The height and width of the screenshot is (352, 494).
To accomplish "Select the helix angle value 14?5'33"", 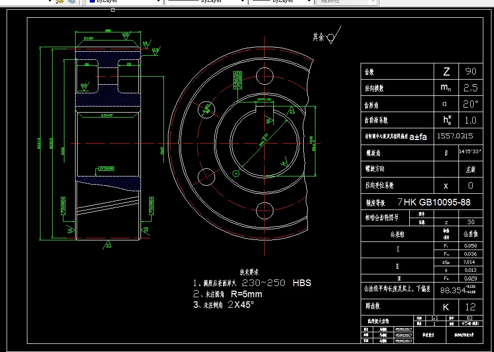I will 470,151.
